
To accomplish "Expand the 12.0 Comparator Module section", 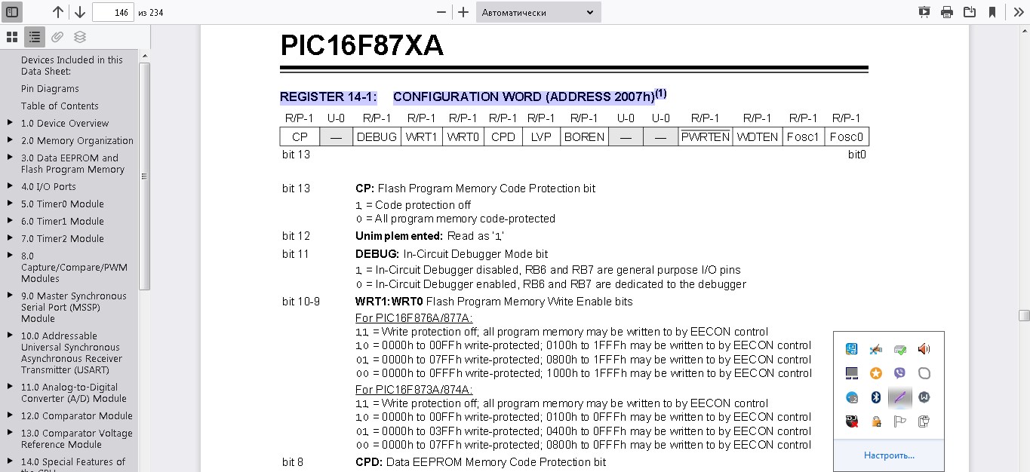I will click(10, 415).
